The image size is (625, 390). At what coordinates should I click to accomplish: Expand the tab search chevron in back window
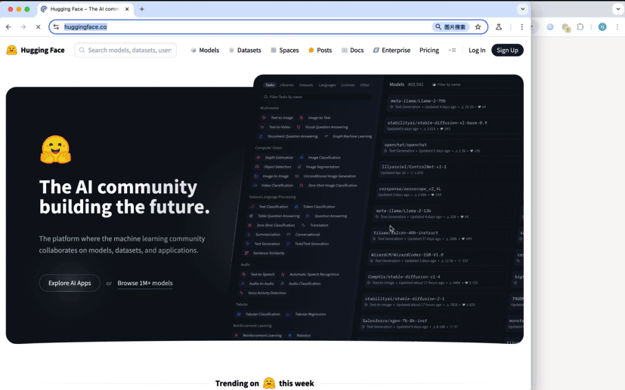617,9
